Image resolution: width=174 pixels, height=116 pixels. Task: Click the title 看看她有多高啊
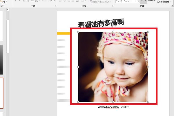point(101,23)
